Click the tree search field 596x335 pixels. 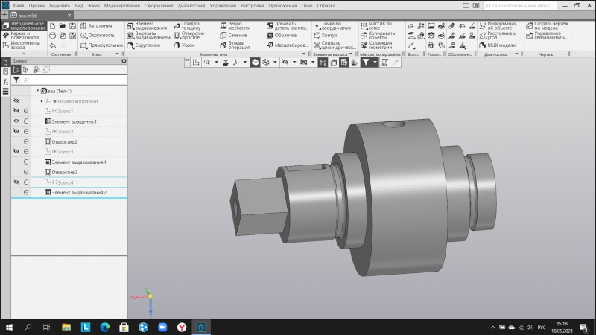coord(74,80)
